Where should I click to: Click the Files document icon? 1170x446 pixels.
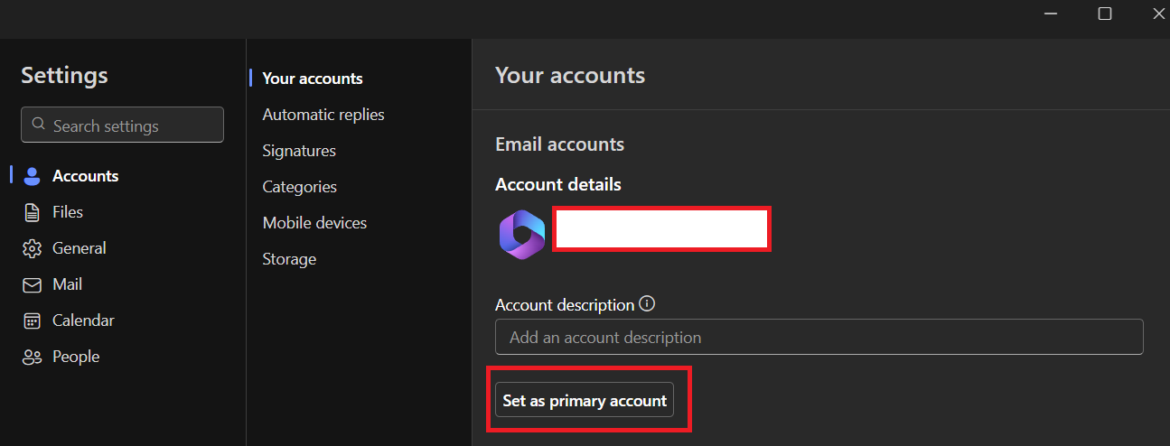tap(33, 212)
